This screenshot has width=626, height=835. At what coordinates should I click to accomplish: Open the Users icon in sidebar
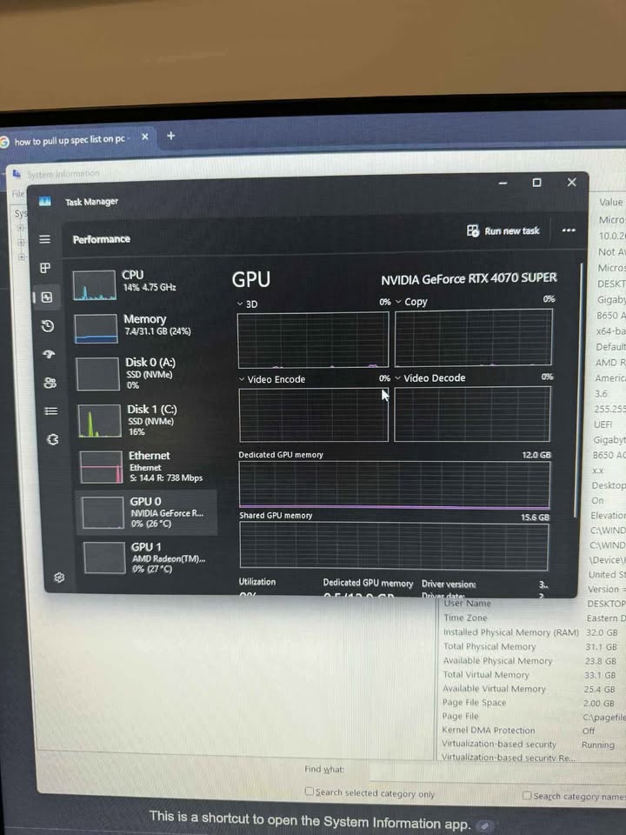[50, 383]
